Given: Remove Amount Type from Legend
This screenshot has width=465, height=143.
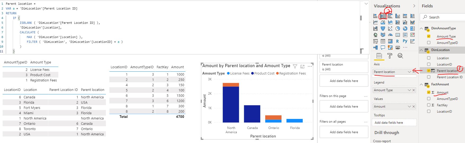Looking at the screenshot, I should 414,90.
